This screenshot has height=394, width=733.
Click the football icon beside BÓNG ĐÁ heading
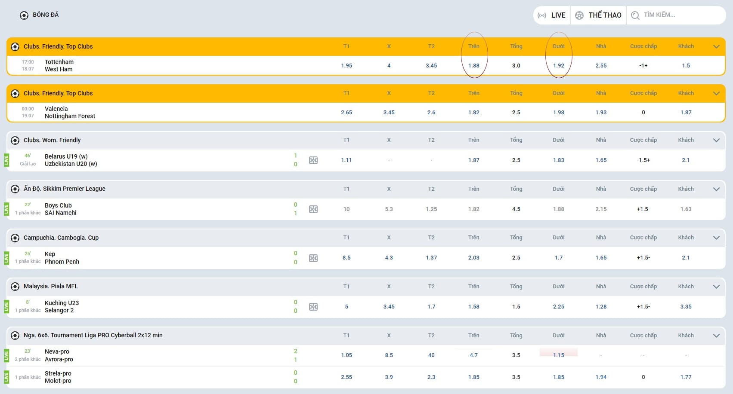click(24, 15)
